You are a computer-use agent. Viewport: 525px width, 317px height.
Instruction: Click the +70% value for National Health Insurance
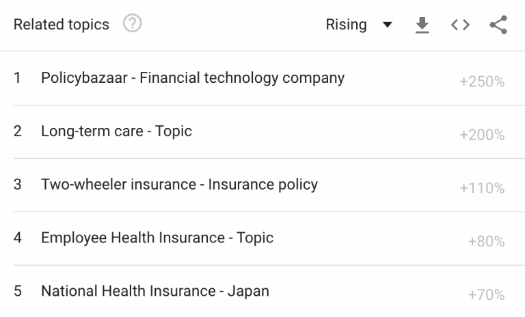click(486, 295)
